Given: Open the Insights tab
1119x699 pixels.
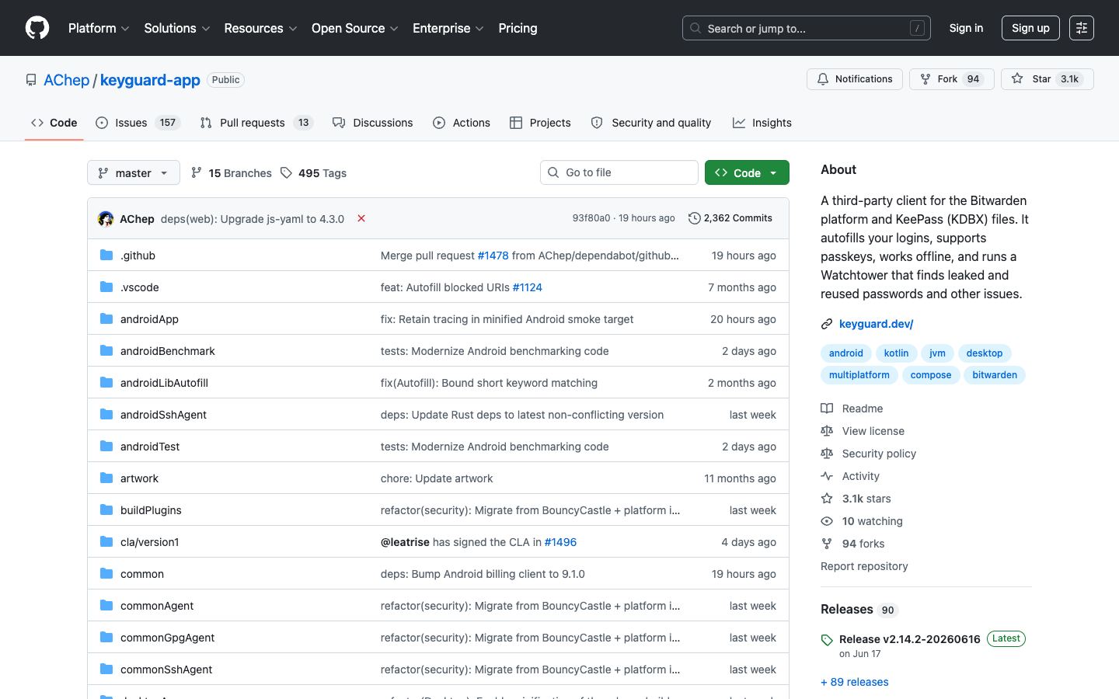Looking at the screenshot, I should pos(762,123).
